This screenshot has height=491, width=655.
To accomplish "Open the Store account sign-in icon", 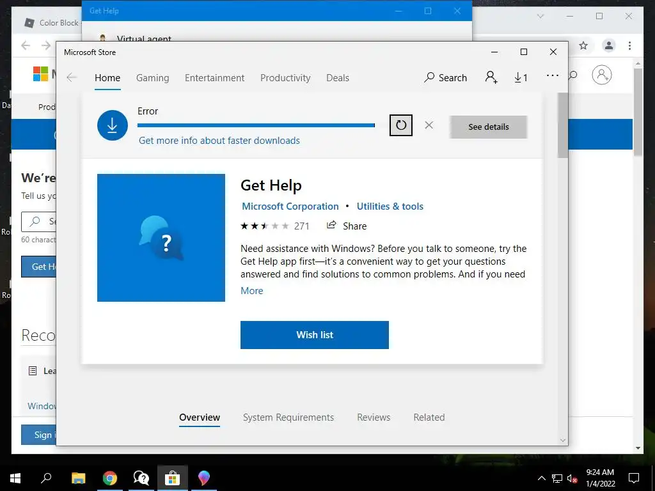I will (491, 77).
